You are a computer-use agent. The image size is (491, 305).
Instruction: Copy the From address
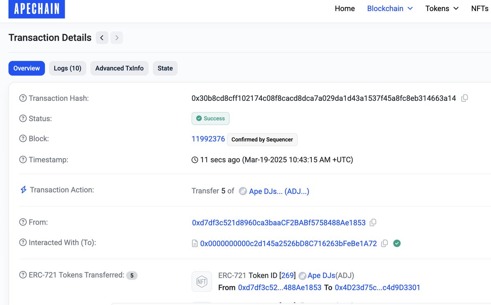[373, 223]
